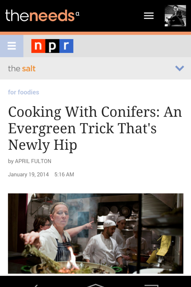Viewport: 191px width, 287px height.
Task: Go to theneeds home via logo
Action: (40, 16)
